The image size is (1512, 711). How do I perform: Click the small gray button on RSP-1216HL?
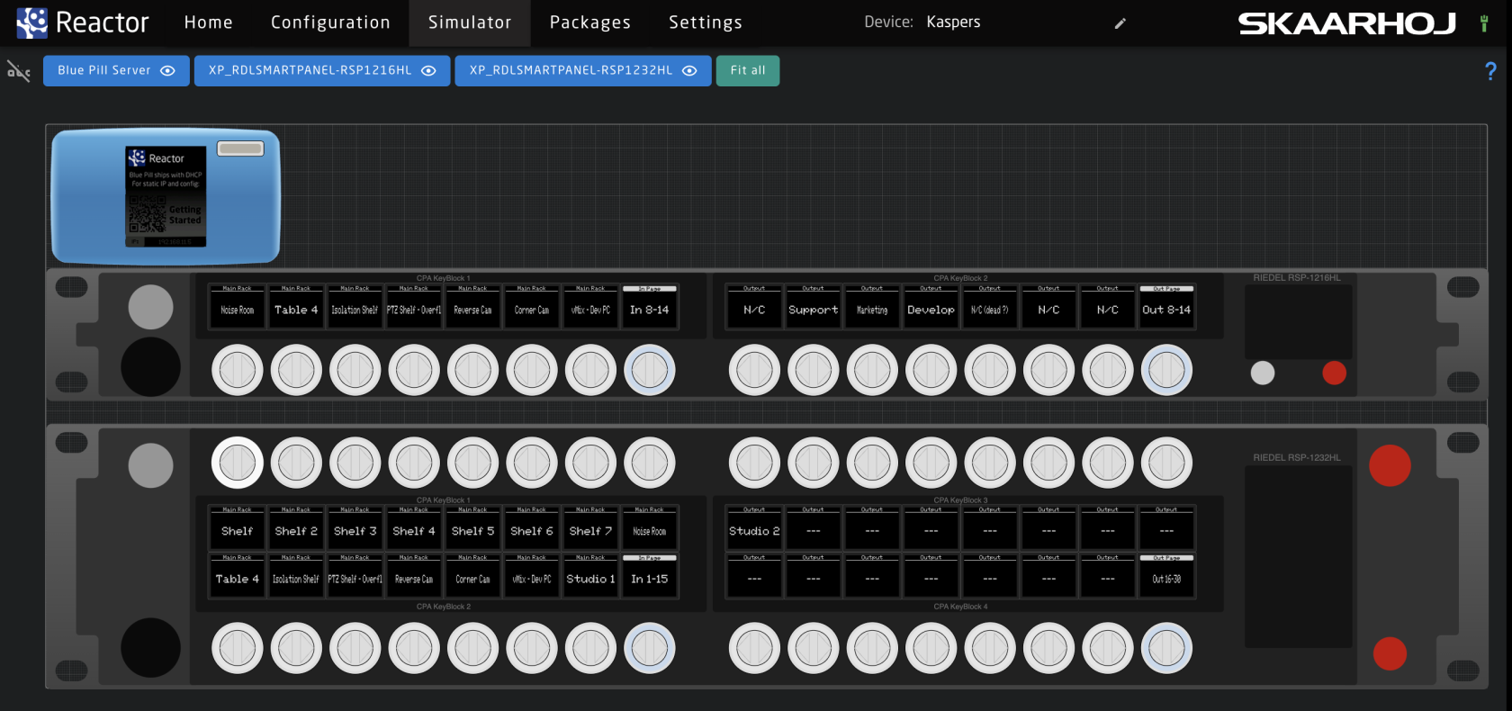click(1263, 373)
